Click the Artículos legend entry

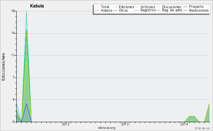[x=148, y=7]
